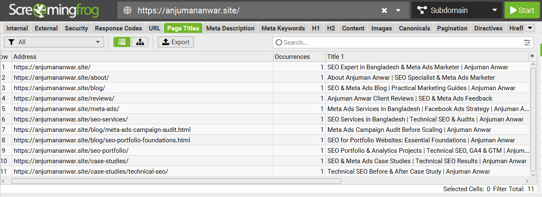This screenshot has height=197, width=542.
Task: Select the seo-portfolio-foundations.html address cell
Action: pos(143,140)
